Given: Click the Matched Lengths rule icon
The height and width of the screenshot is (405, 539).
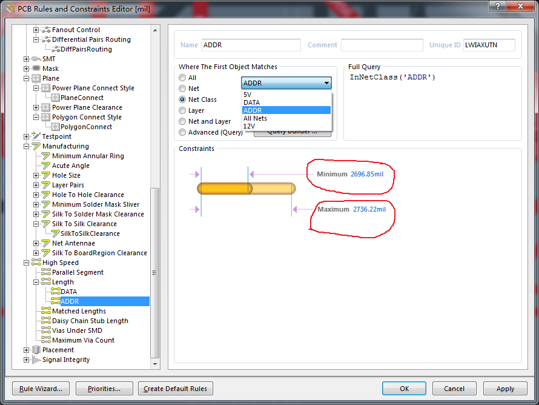Looking at the screenshot, I should (45, 311).
